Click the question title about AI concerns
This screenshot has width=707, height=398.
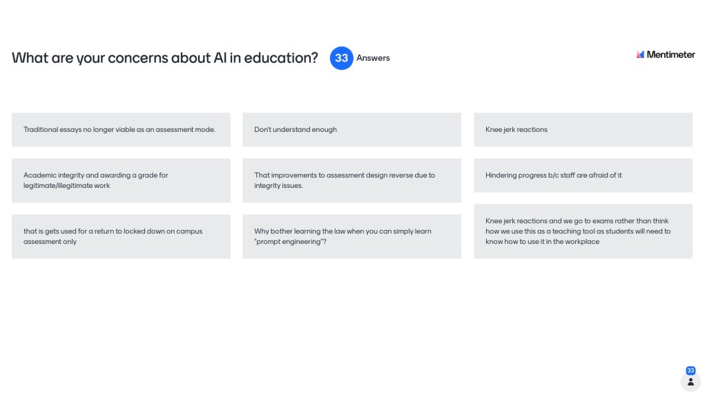tap(165, 58)
